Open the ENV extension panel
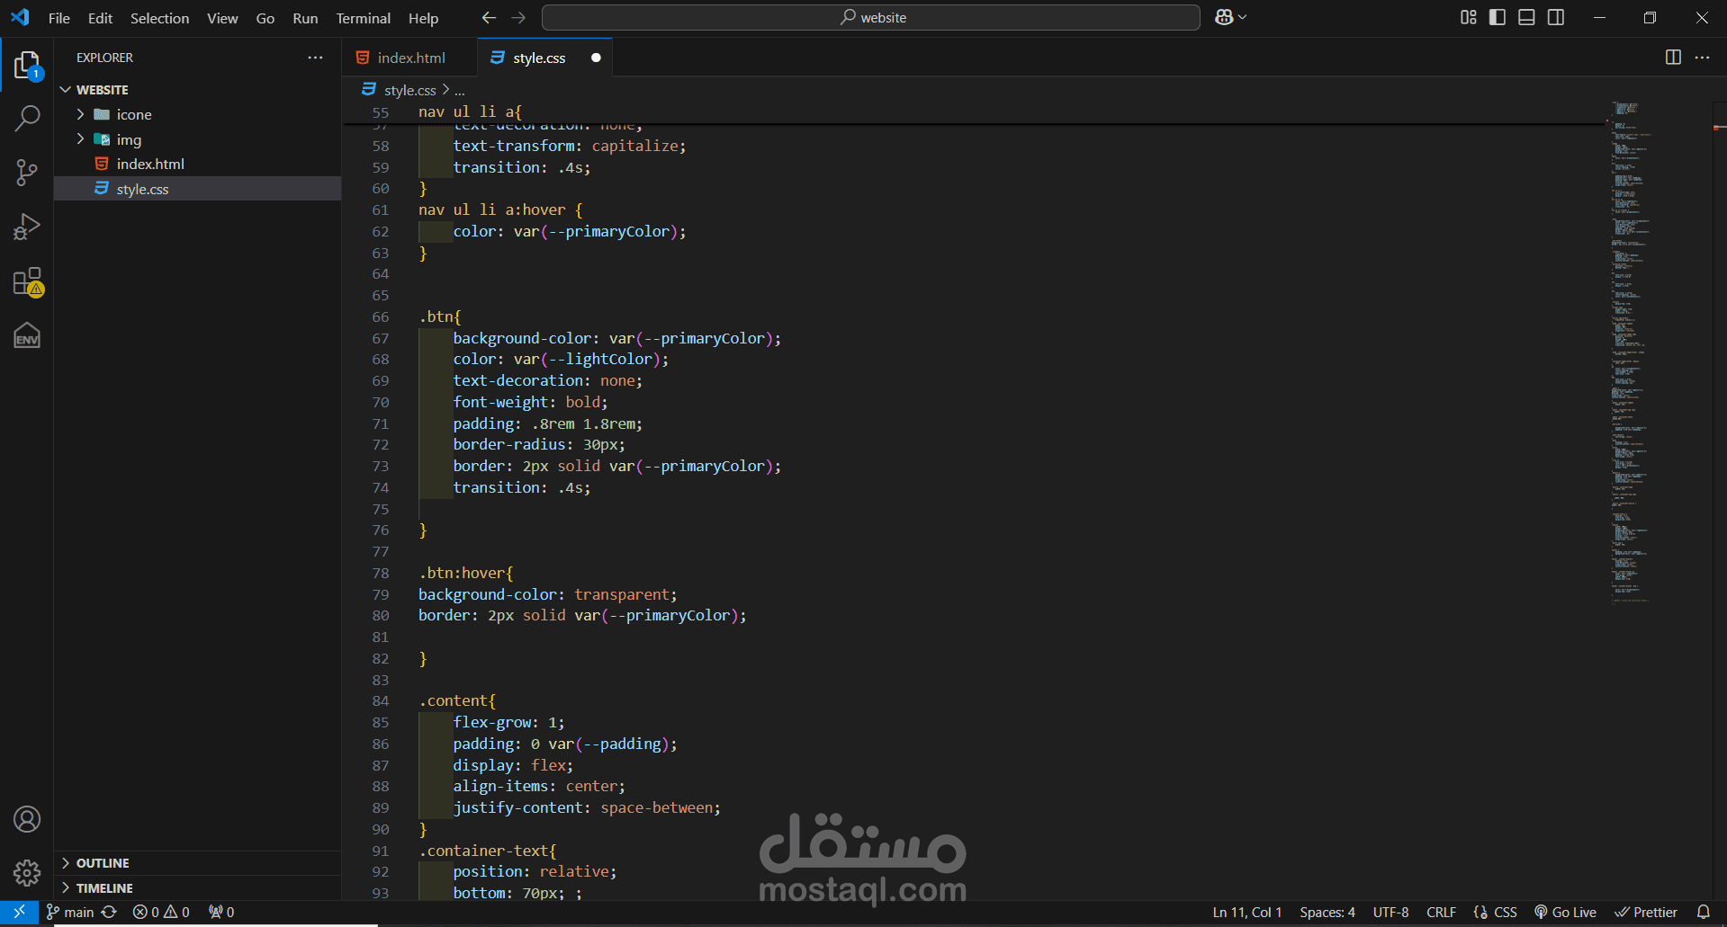 click(x=27, y=336)
